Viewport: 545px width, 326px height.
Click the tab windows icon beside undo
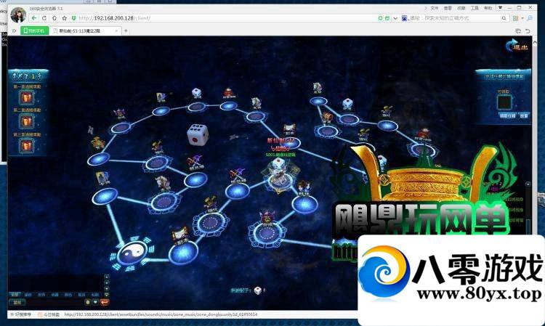[518, 31]
